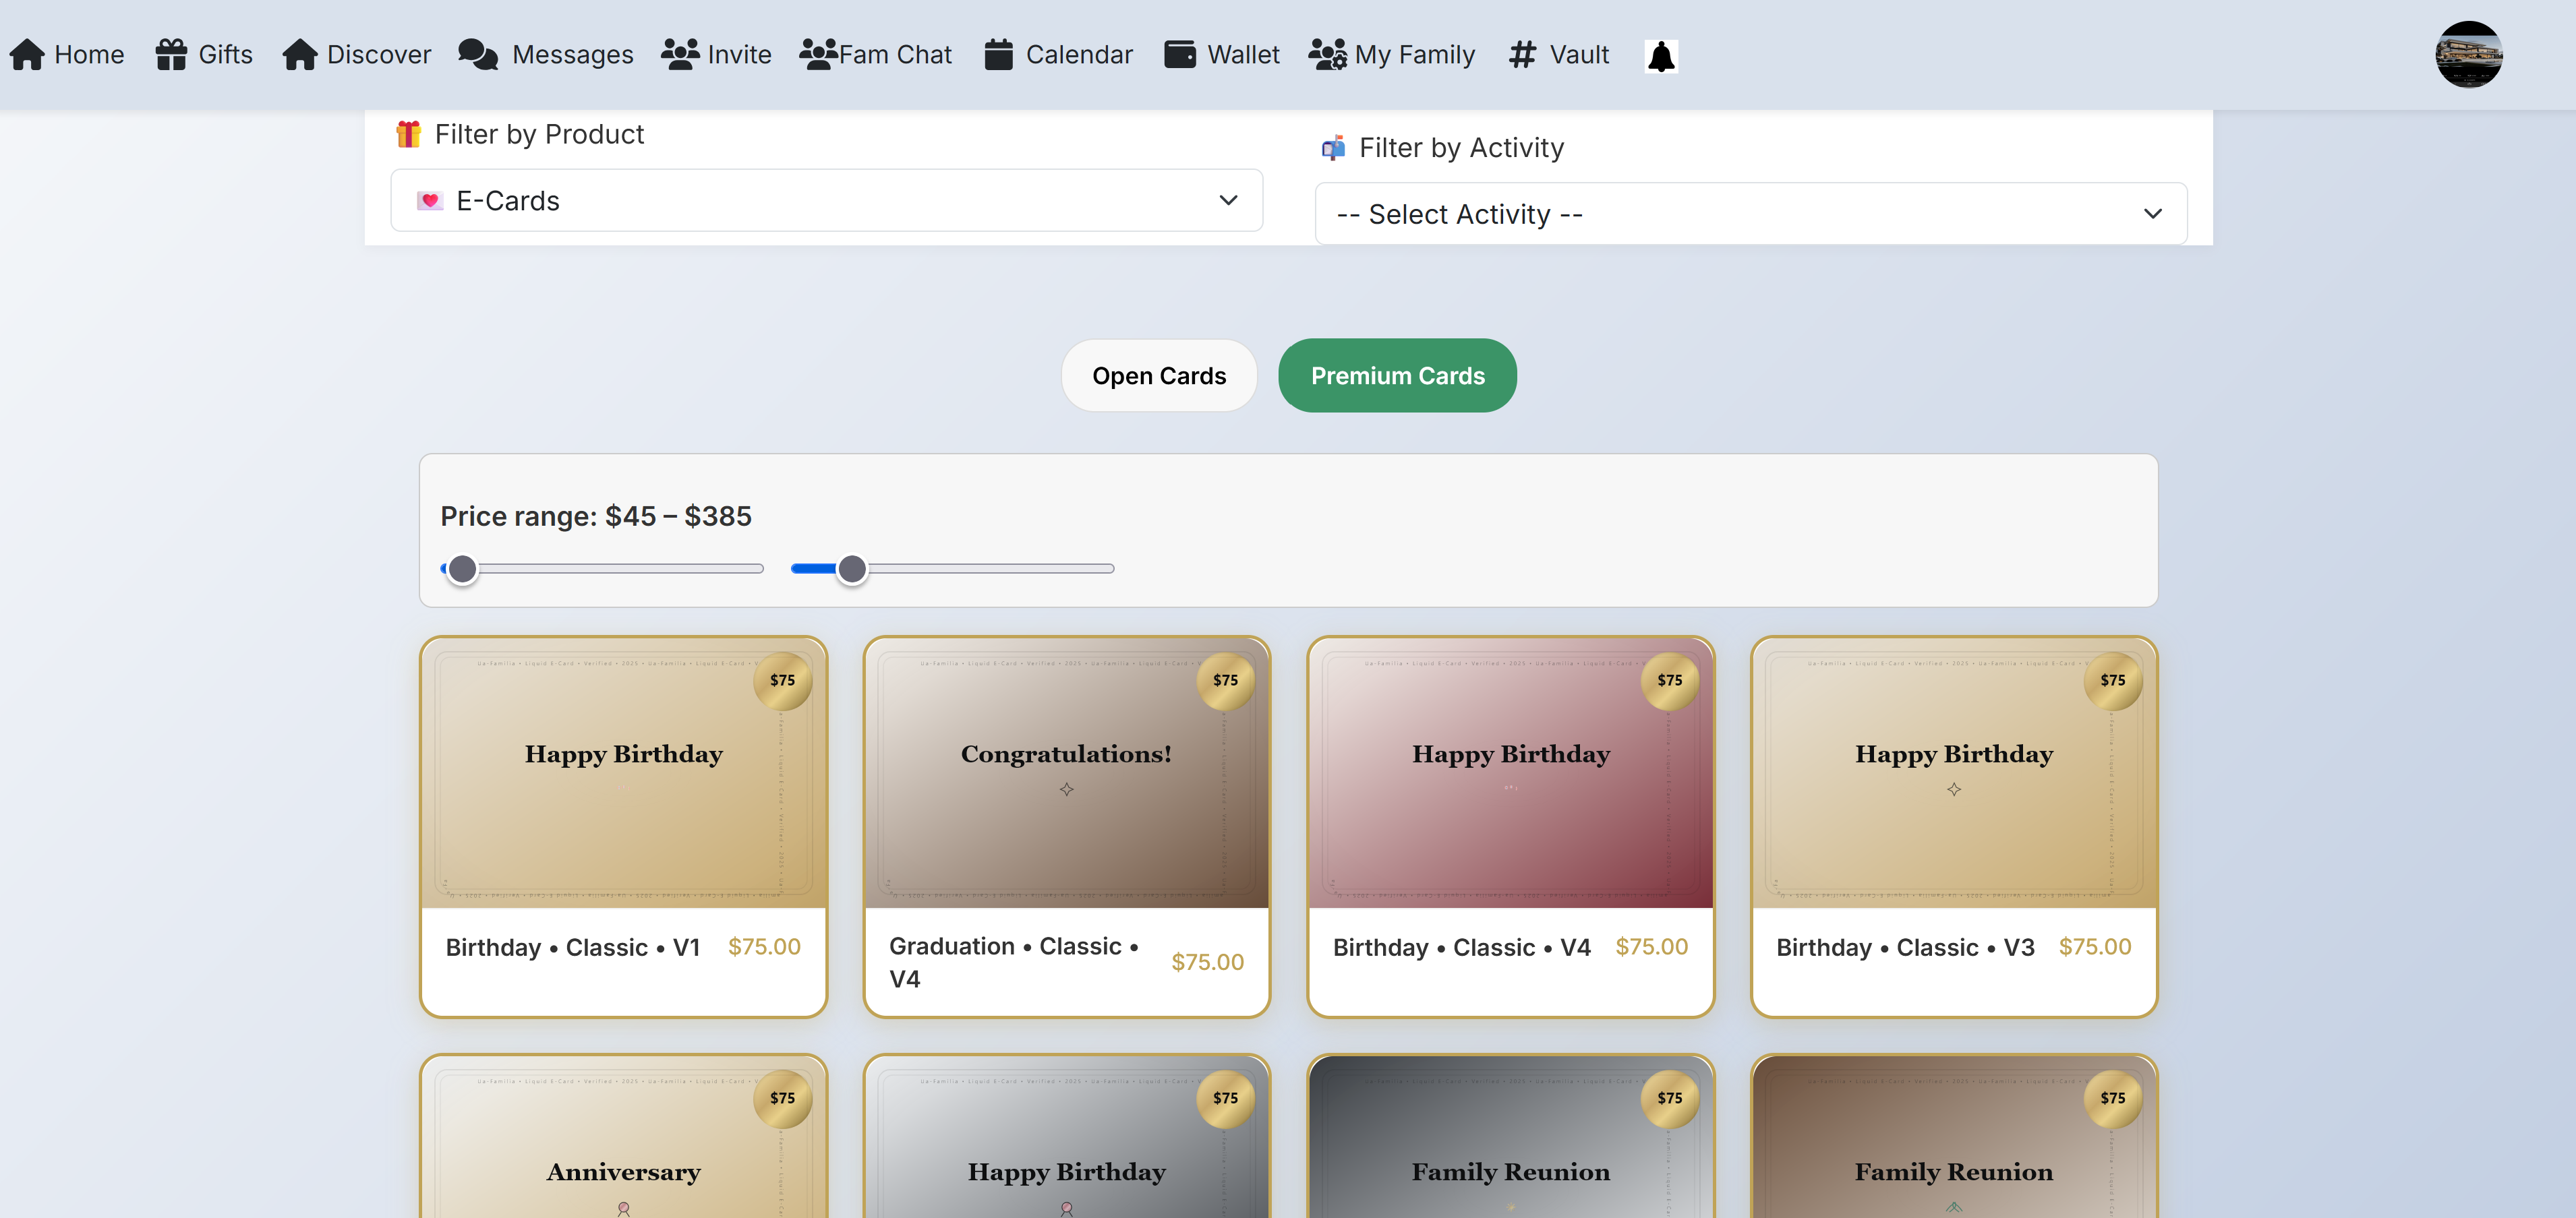The width and height of the screenshot is (2576, 1218).
Task: Click the Wallet icon
Action: pyautogui.click(x=1180, y=55)
